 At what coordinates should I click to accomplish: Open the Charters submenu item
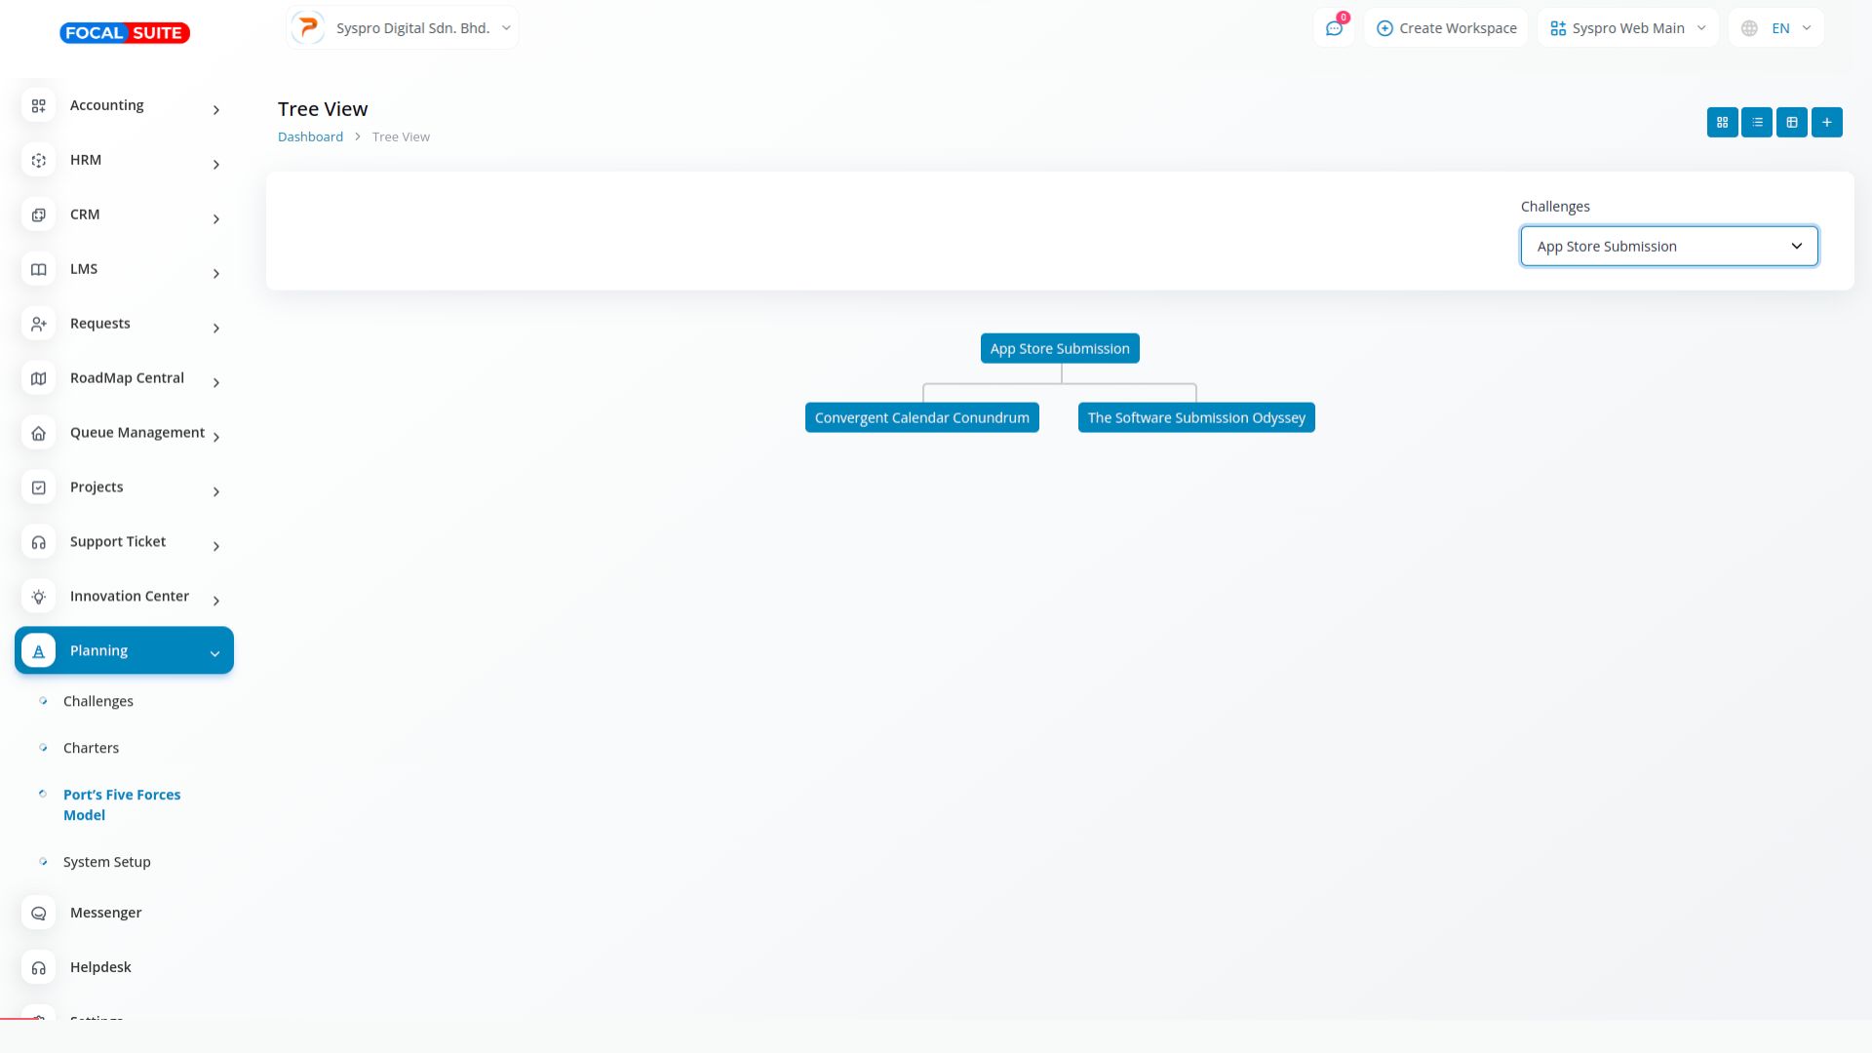pos(91,749)
